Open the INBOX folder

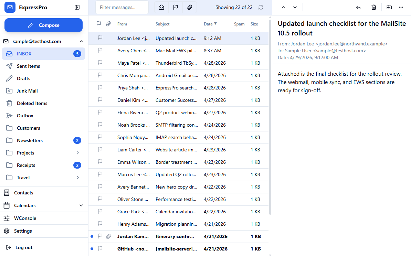43,54
